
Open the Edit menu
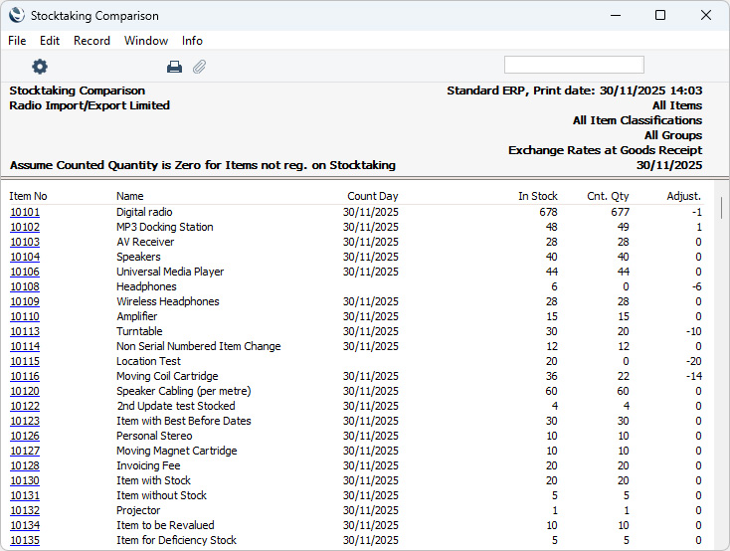coord(50,41)
